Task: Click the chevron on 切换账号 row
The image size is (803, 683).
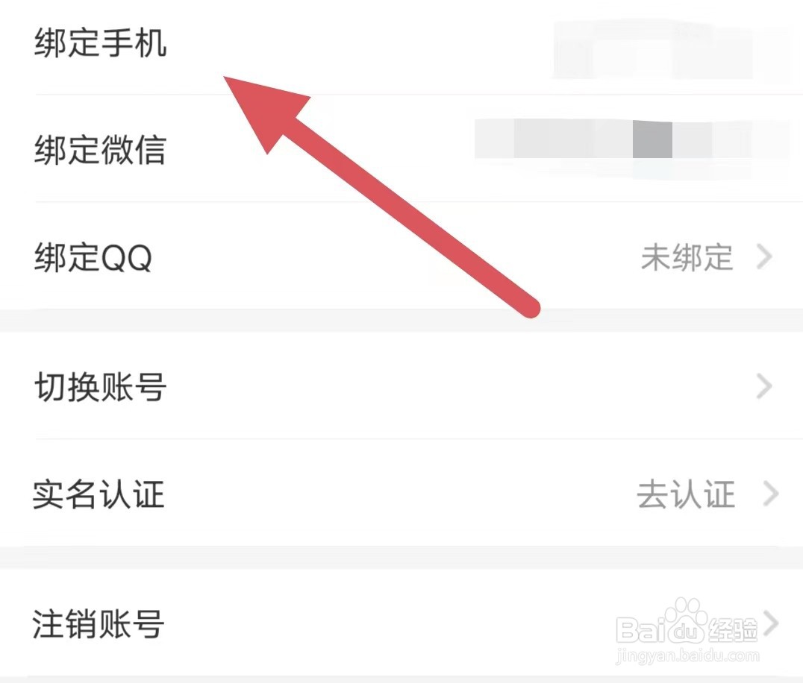Action: pyautogui.click(x=765, y=386)
